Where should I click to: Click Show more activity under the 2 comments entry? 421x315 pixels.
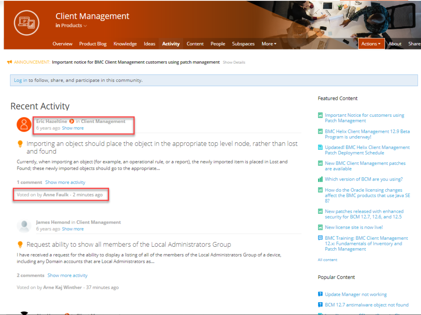pyautogui.click(x=67, y=276)
